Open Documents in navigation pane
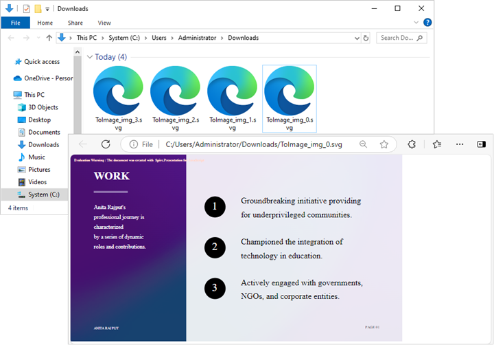Viewport: 494px width, 345px height. click(x=38, y=132)
